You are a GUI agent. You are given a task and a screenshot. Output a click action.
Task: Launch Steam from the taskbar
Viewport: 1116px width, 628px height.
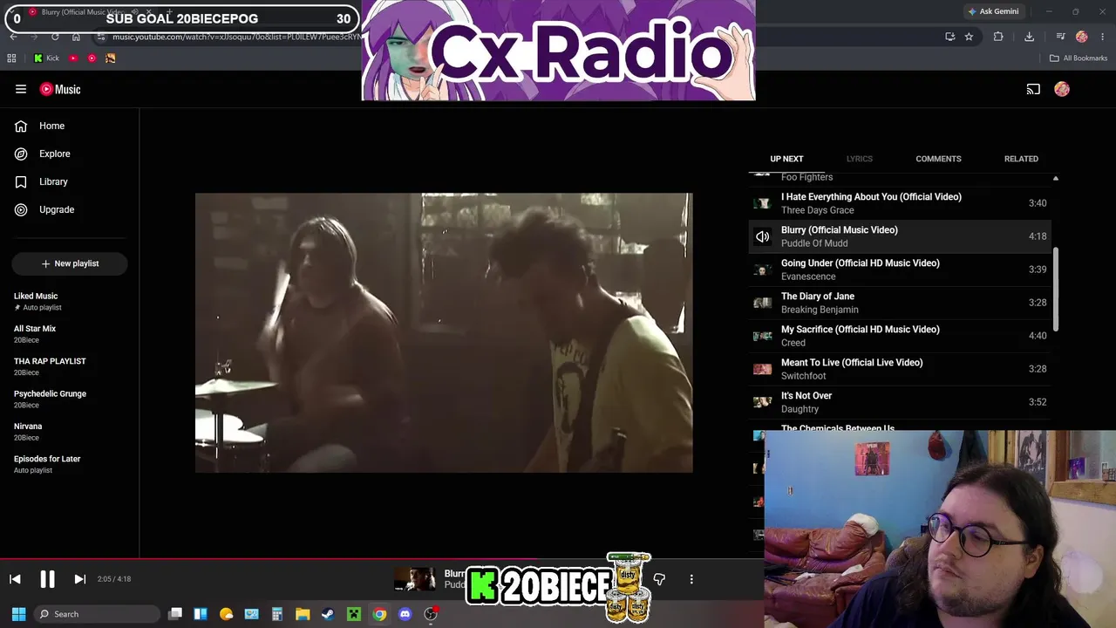(328, 614)
